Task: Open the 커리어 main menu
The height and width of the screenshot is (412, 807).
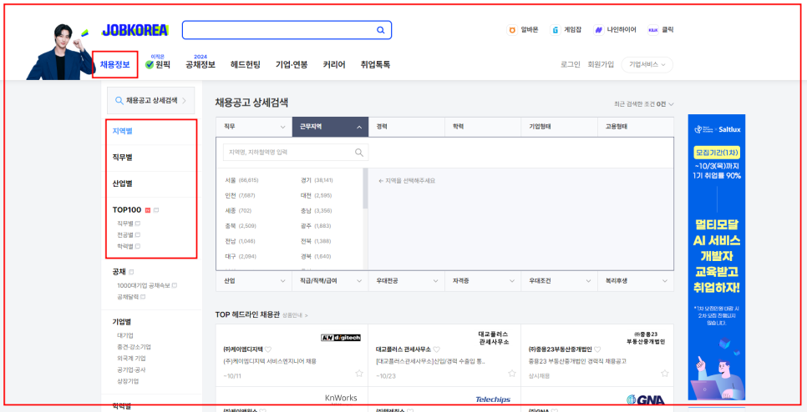Action: [x=334, y=65]
